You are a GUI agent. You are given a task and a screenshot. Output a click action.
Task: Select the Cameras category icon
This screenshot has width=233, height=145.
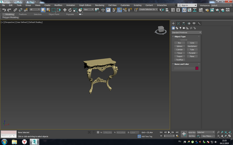[x=184, y=28]
